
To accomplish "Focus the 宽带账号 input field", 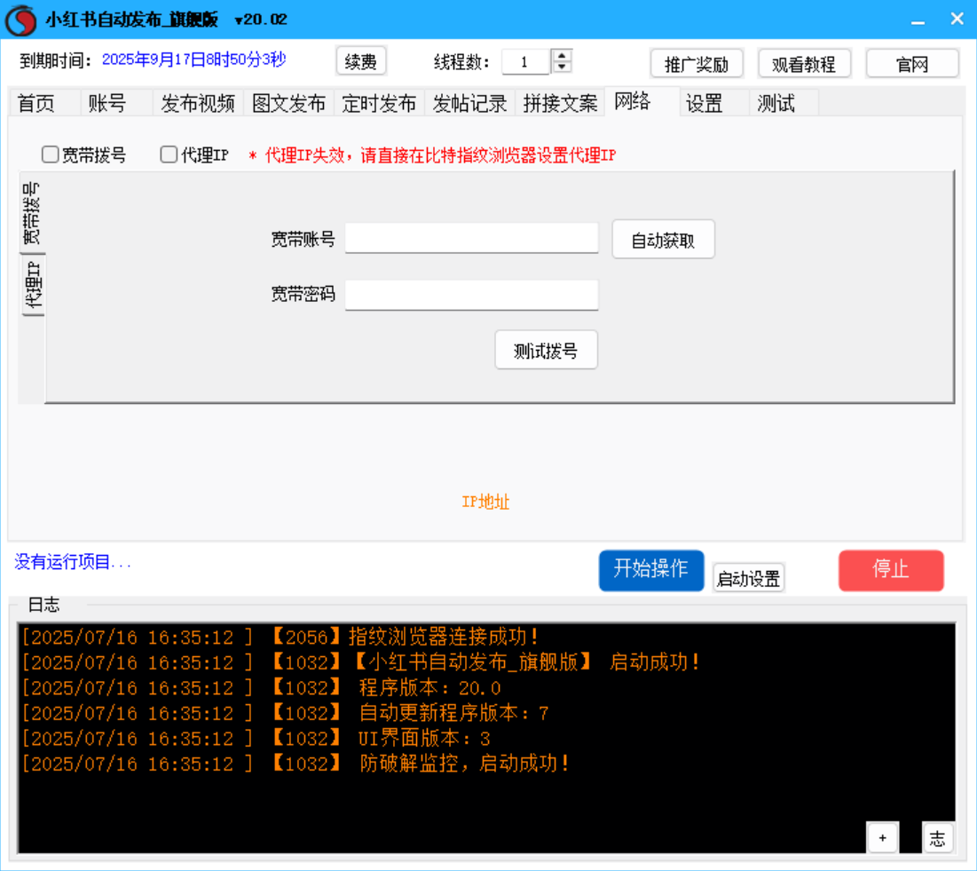I will pyautogui.click(x=472, y=238).
